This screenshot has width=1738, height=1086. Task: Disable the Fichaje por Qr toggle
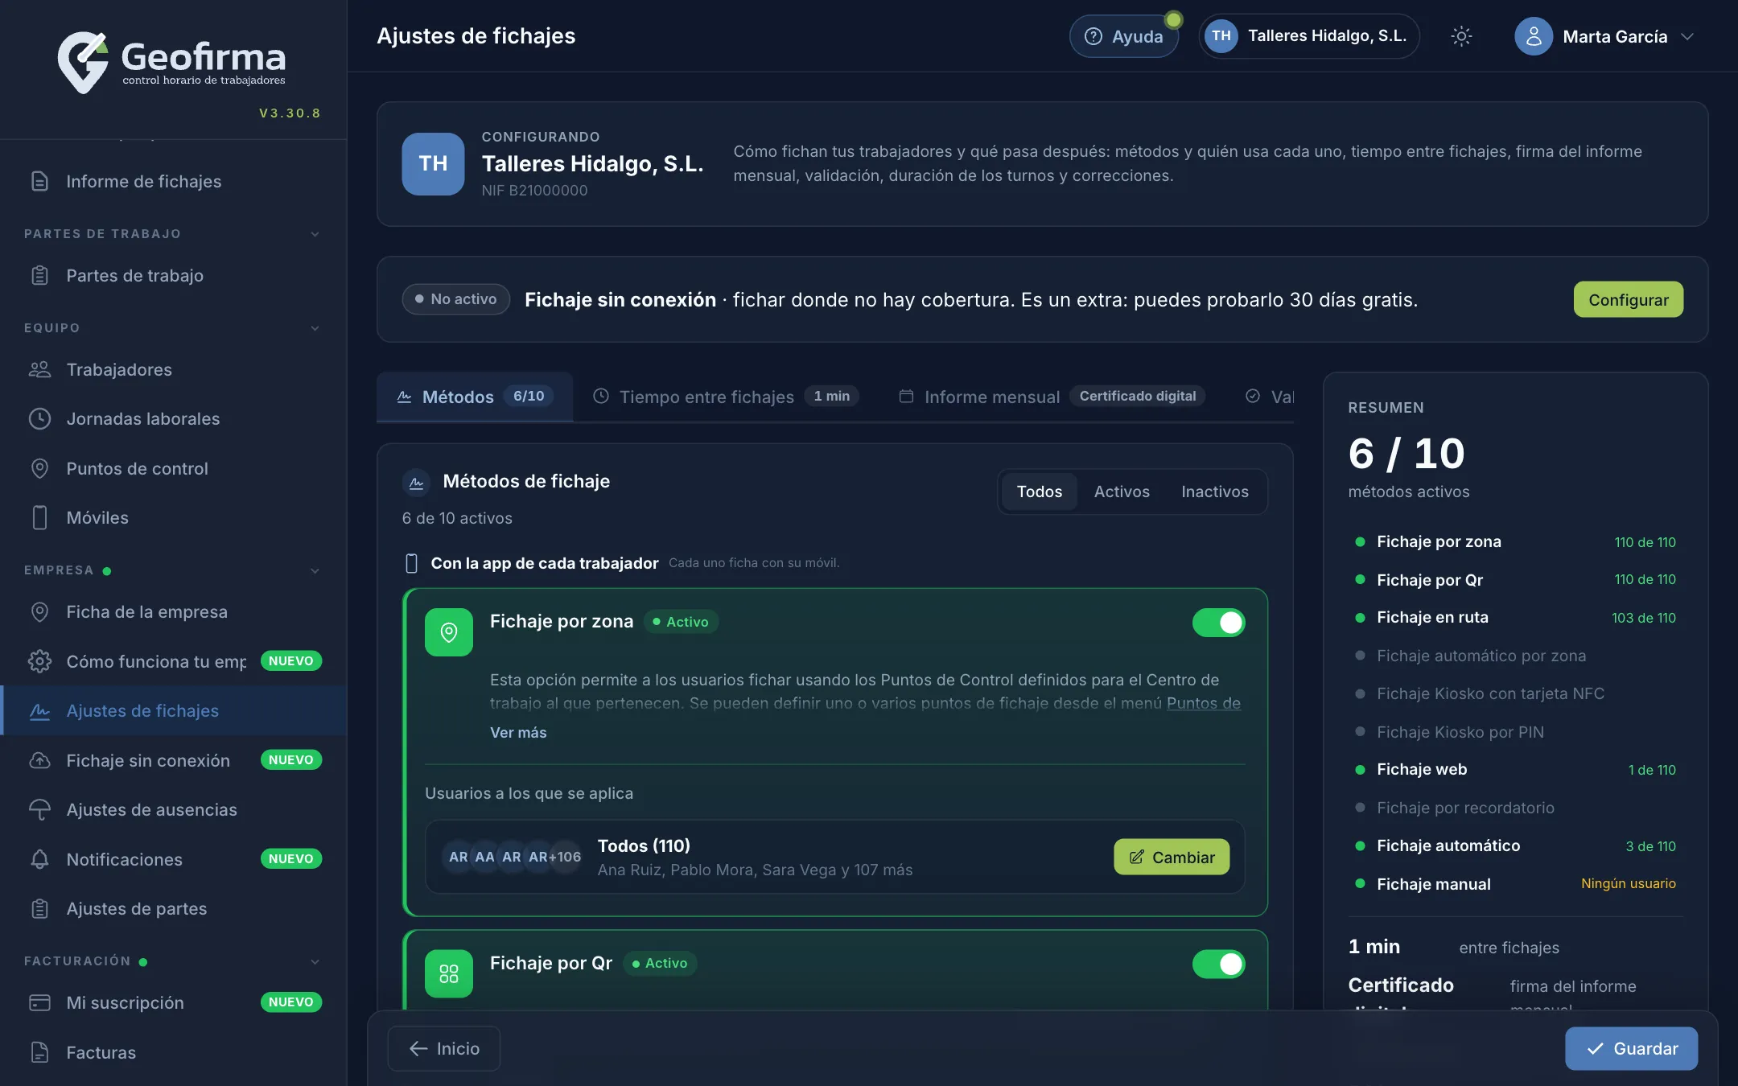tap(1219, 964)
